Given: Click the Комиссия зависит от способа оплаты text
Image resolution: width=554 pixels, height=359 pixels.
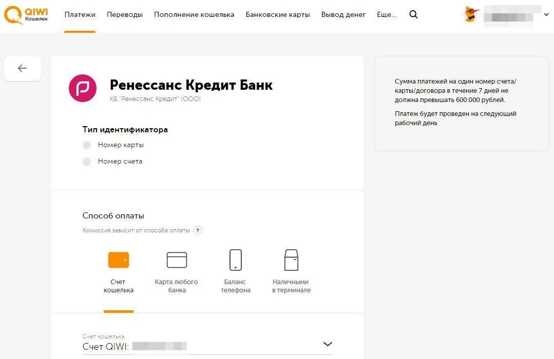Looking at the screenshot, I should 136,230.
